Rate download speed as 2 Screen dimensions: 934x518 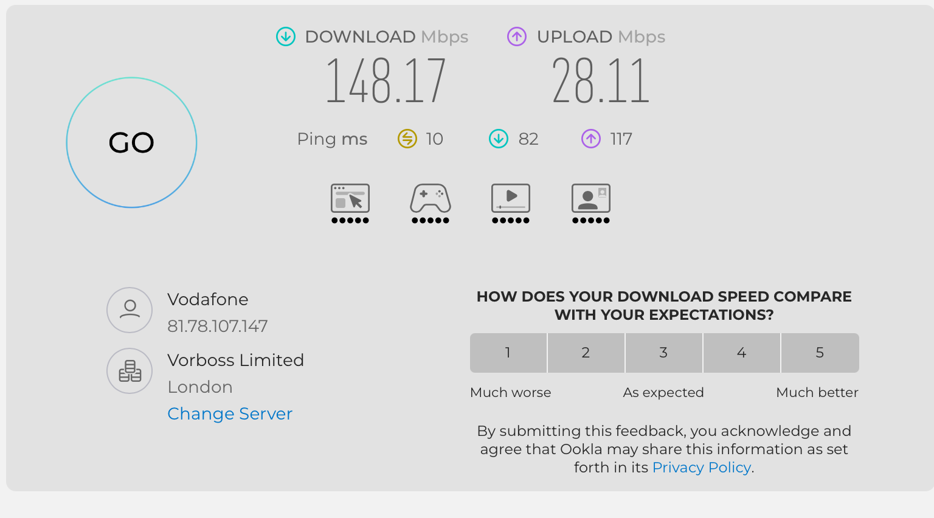pos(586,353)
